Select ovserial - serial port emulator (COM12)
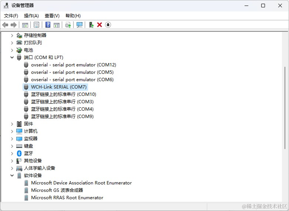This screenshot has height=211, width=289. 74,65
